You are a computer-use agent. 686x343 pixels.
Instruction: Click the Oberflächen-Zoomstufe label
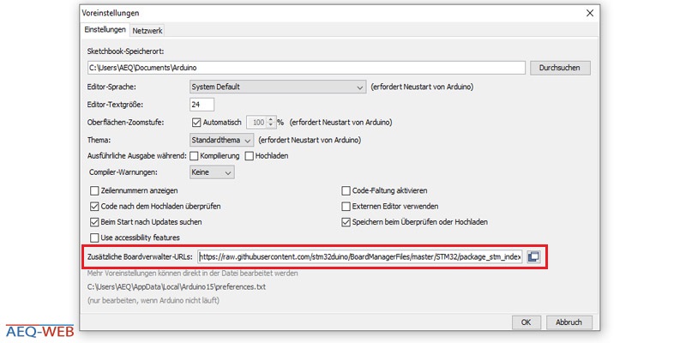point(125,123)
